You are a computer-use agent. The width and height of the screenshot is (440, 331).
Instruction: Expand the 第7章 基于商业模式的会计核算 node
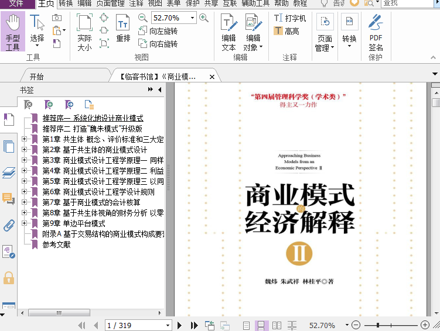[25, 202]
